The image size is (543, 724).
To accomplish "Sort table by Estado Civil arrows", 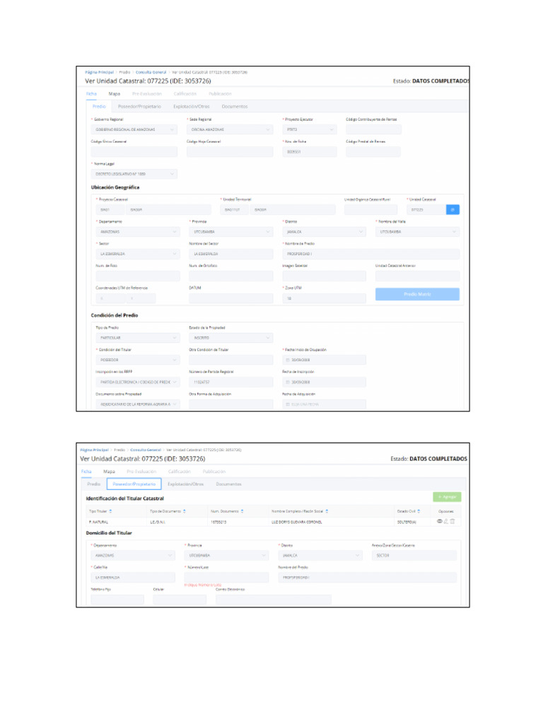I will [419, 511].
